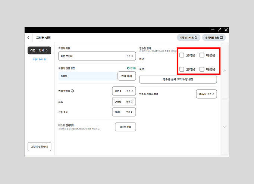The width and height of the screenshot is (254, 184).
Task: Select the 기본 프린터 sidebar tab
Action: pyautogui.click(x=39, y=50)
